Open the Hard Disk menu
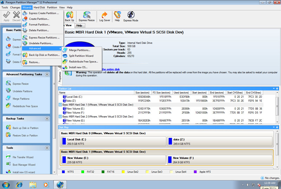The width and height of the screenshot is (281, 189). (x=39, y=7)
